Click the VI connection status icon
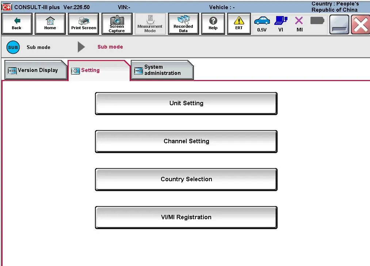Image resolution: width=370 pixels, height=266 pixels. click(281, 24)
